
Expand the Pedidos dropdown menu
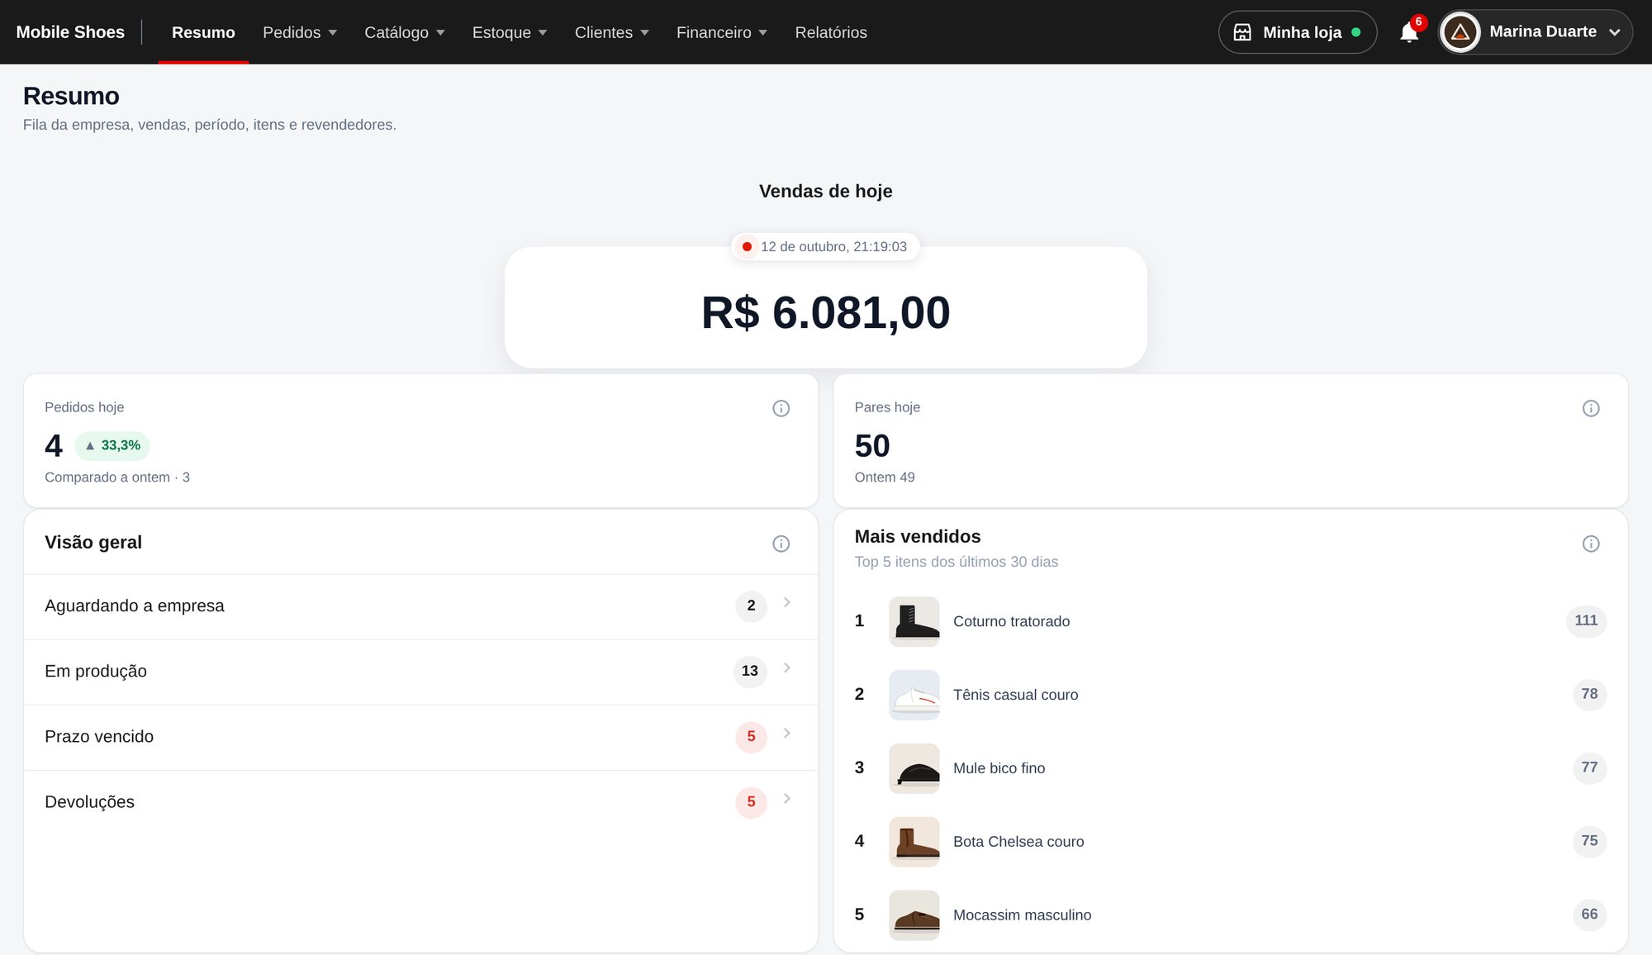300,32
